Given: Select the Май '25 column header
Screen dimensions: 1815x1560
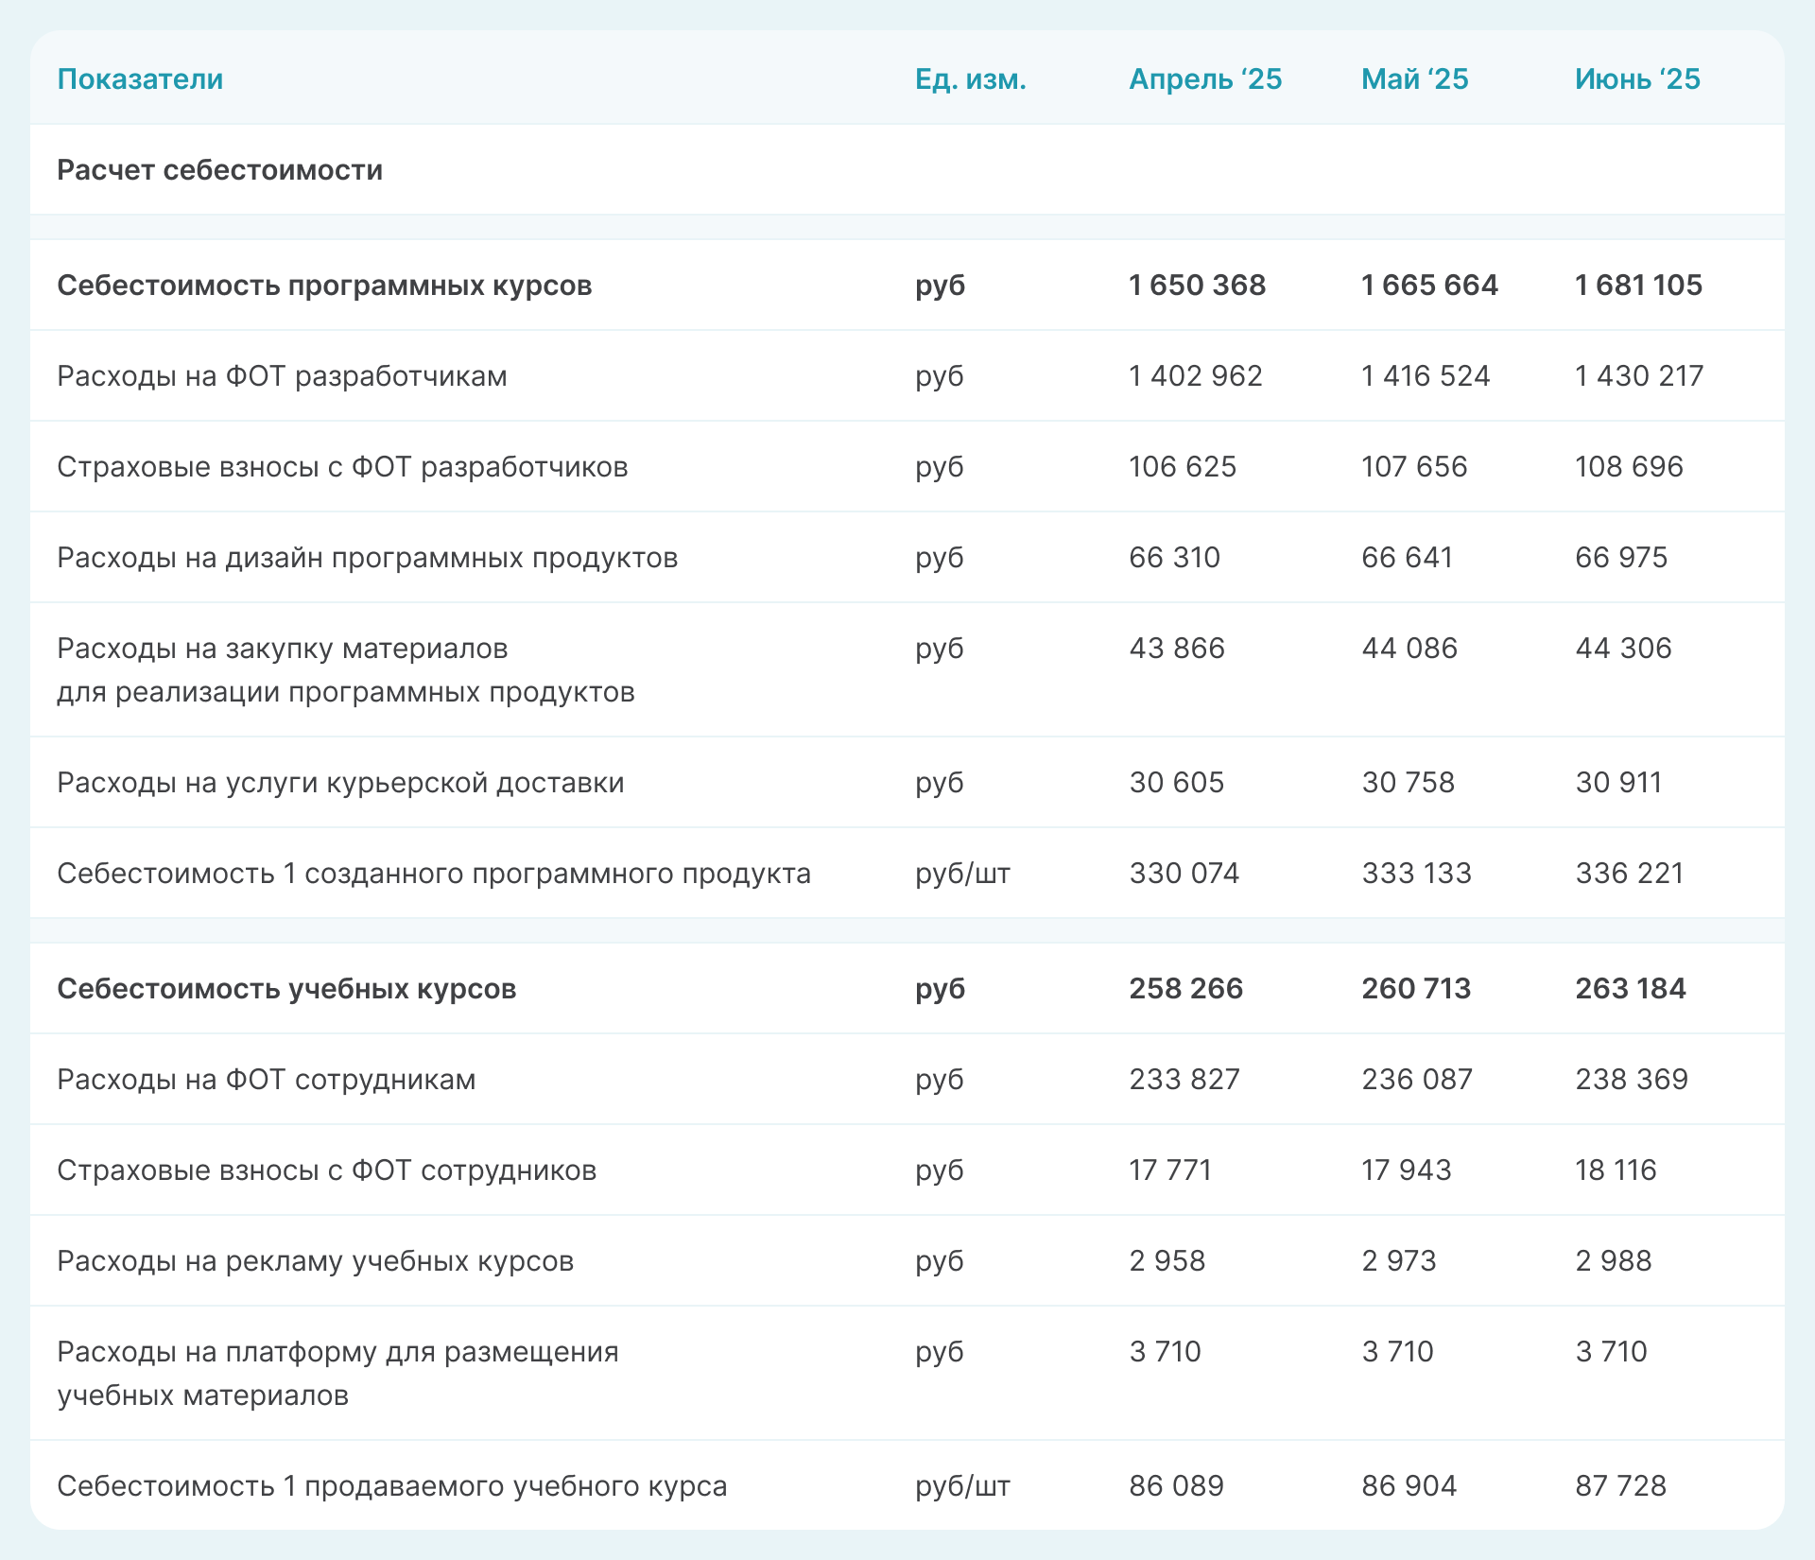Looking at the screenshot, I should (x=1414, y=79).
